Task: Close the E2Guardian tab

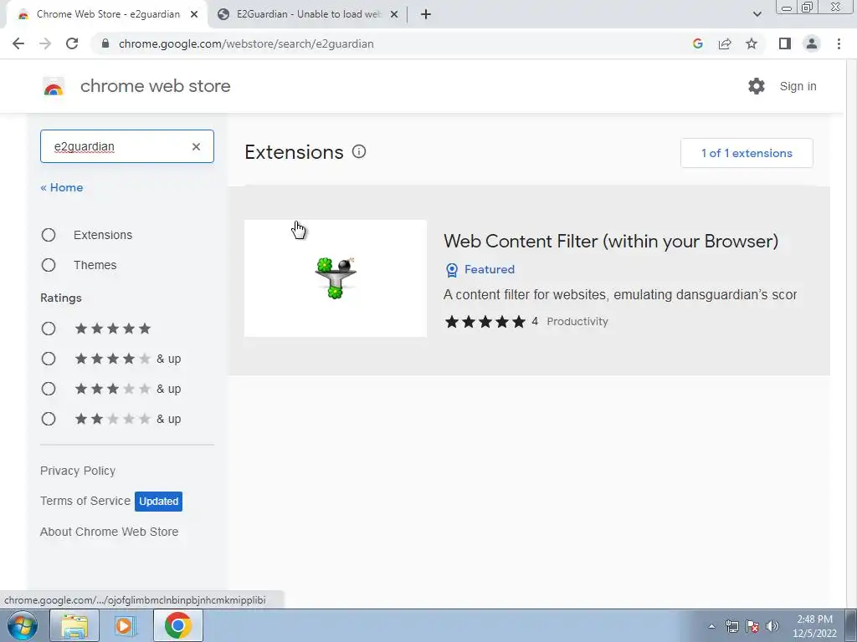Action: pyautogui.click(x=394, y=14)
